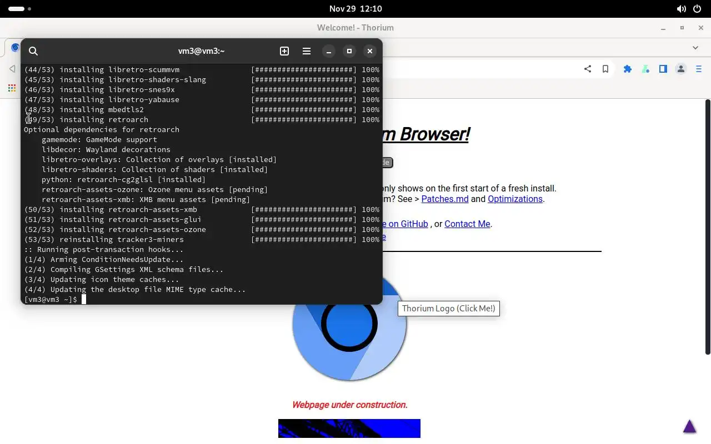
Task: Click 'Optional dependencies for retroarch' line
Action: pyautogui.click(x=102, y=129)
